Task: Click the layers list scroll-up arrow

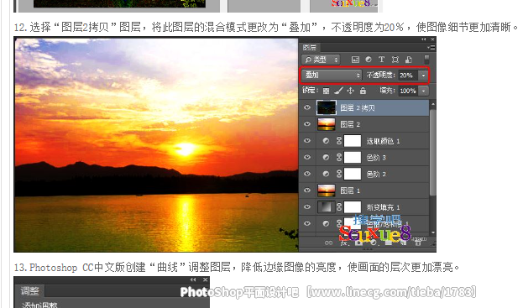Action: coord(433,104)
